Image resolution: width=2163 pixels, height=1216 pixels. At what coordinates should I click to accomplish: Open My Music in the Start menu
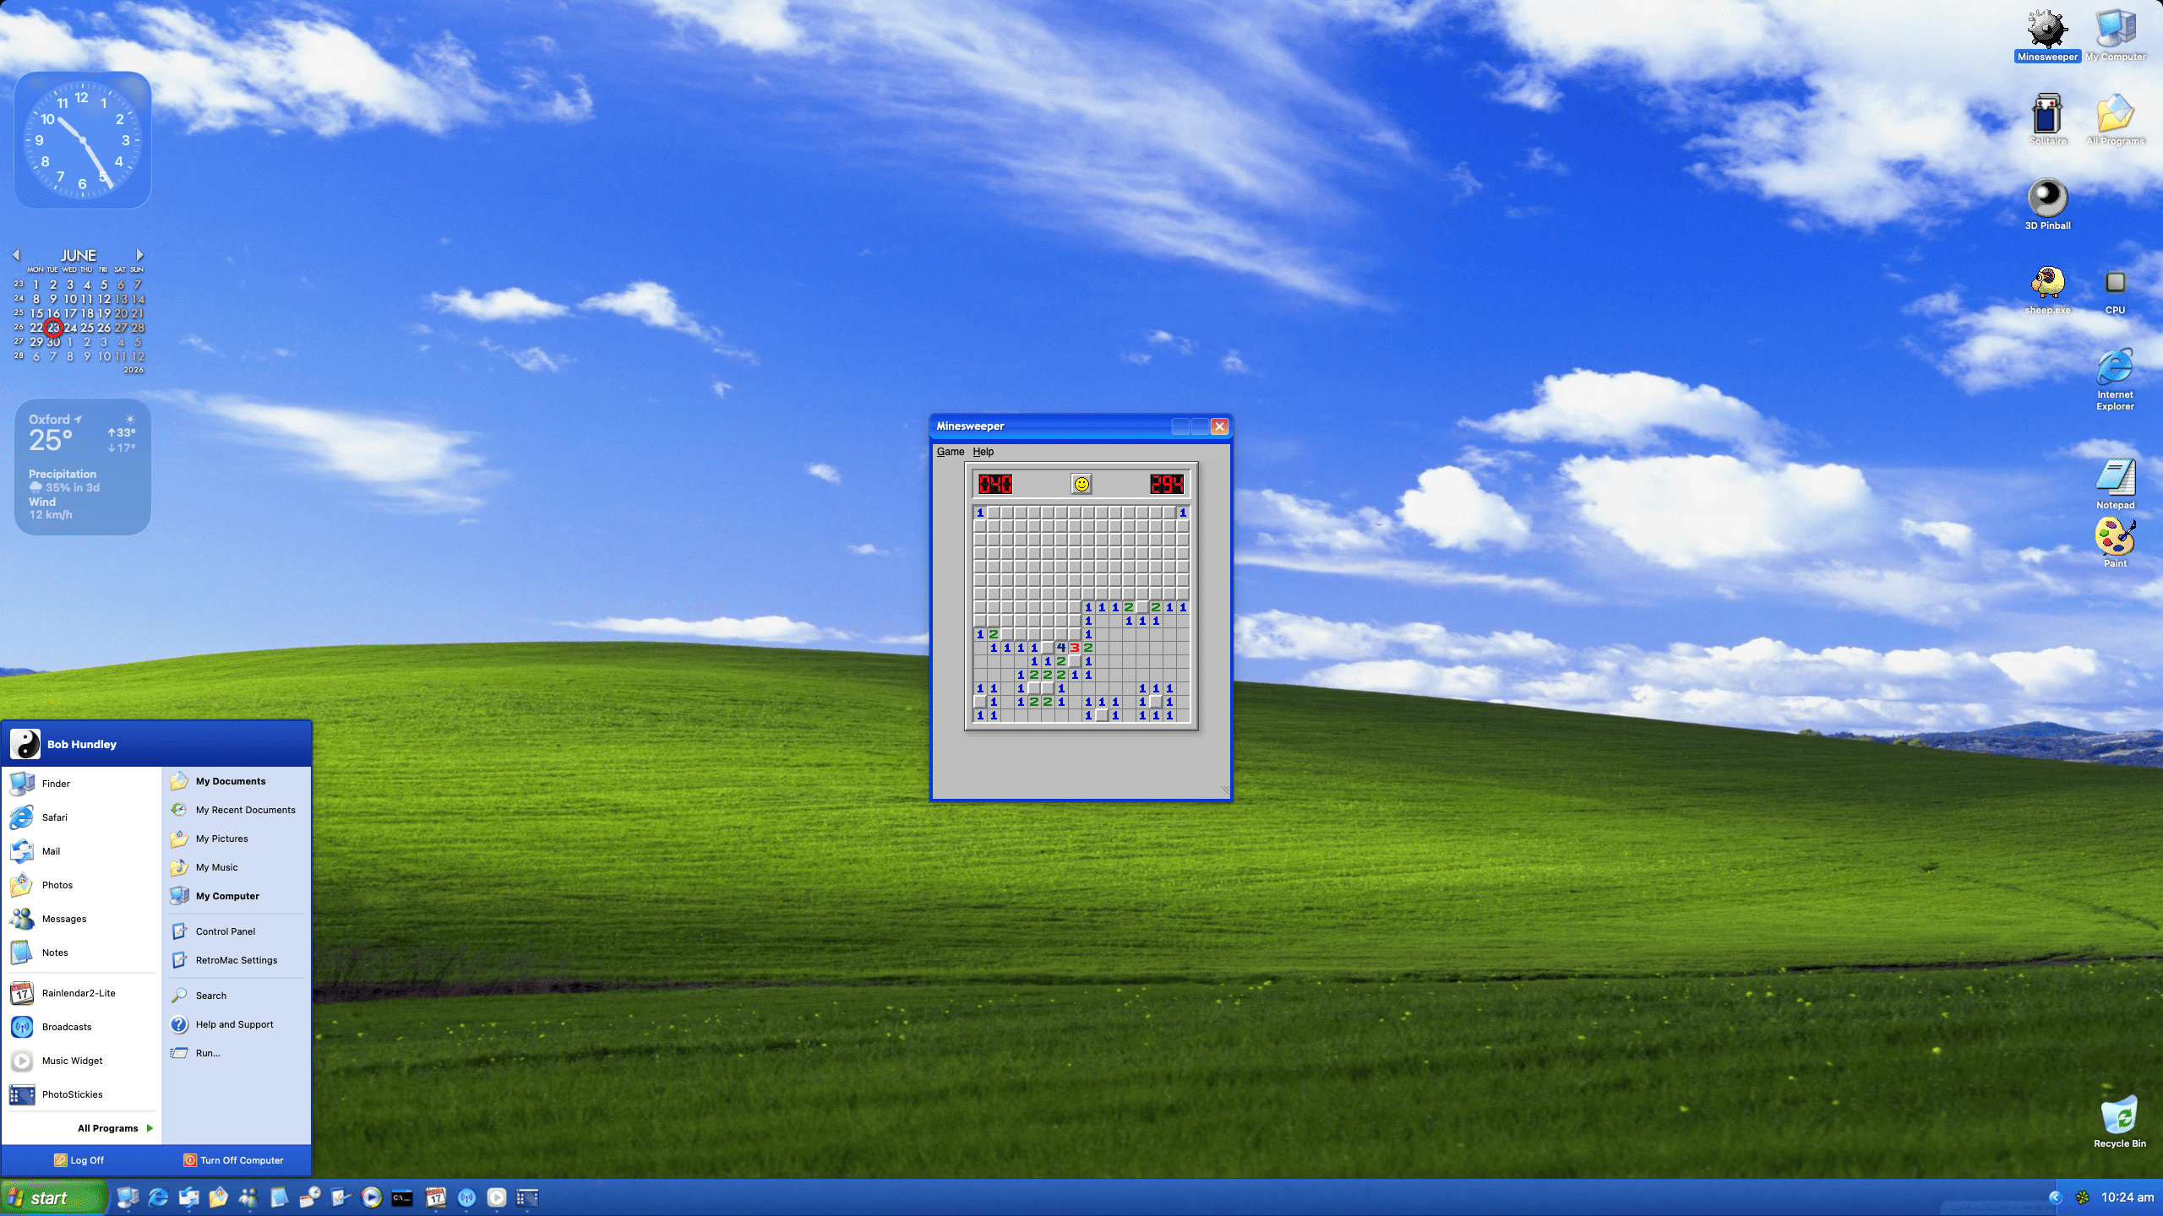(237, 867)
